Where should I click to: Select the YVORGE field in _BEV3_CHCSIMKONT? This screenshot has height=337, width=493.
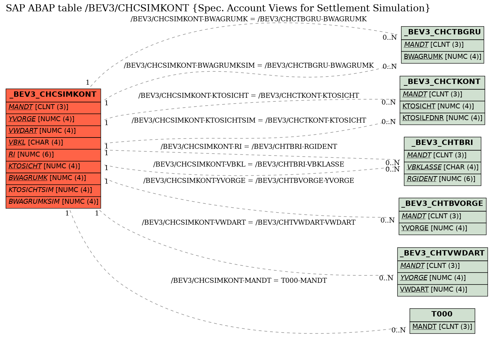click(x=53, y=119)
